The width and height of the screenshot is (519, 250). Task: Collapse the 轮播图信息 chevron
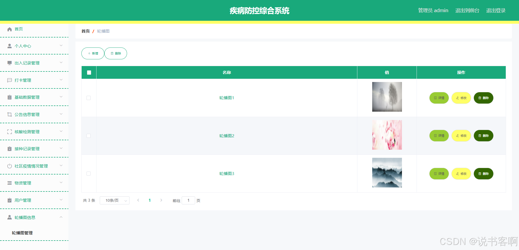(61, 217)
